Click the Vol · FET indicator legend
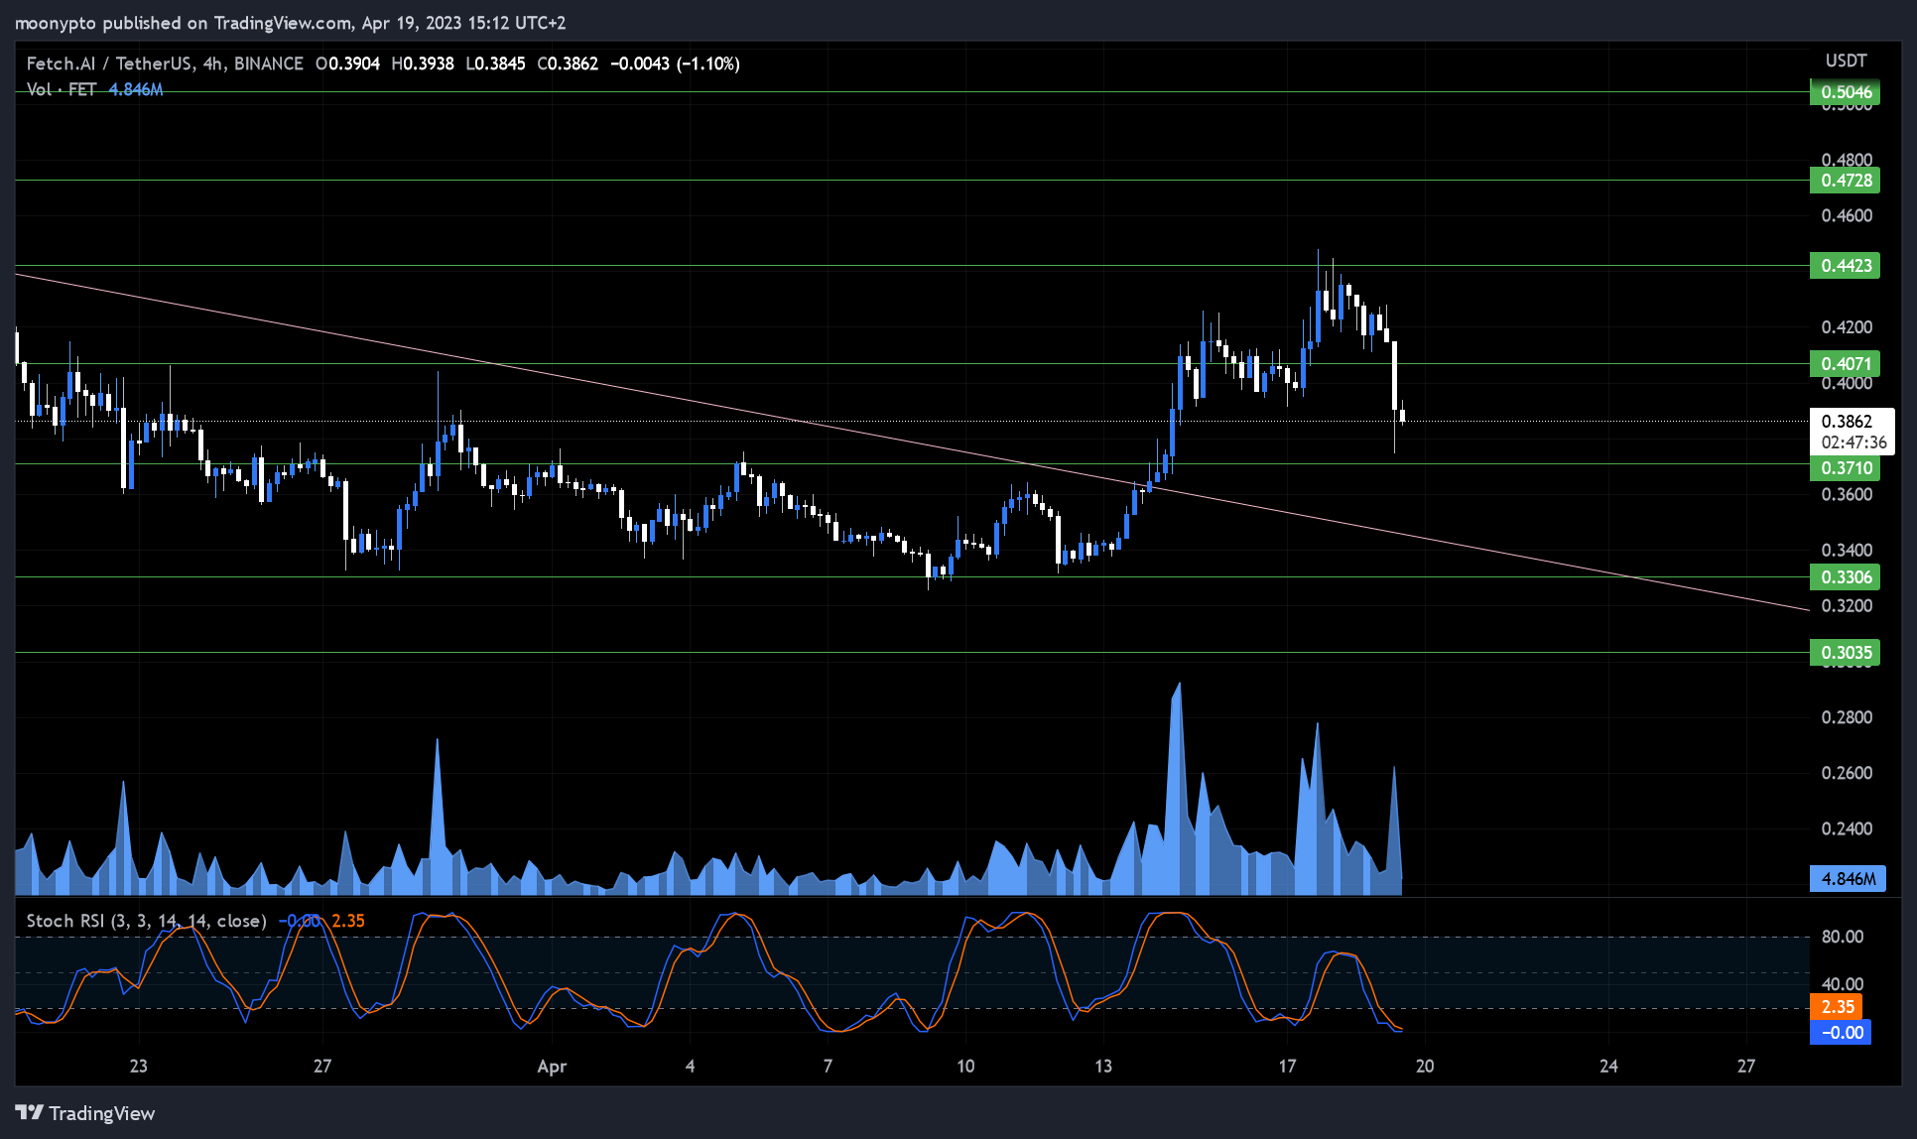The width and height of the screenshot is (1917, 1139). [61, 89]
